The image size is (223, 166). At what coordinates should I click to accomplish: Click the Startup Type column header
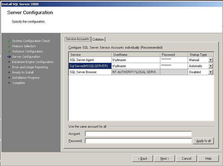pos(201,55)
